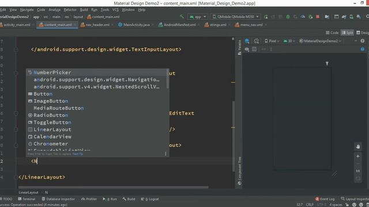The width and height of the screenshot is (369, 207).
Task: Open the Palette side panel
Action: coord(239,47)
